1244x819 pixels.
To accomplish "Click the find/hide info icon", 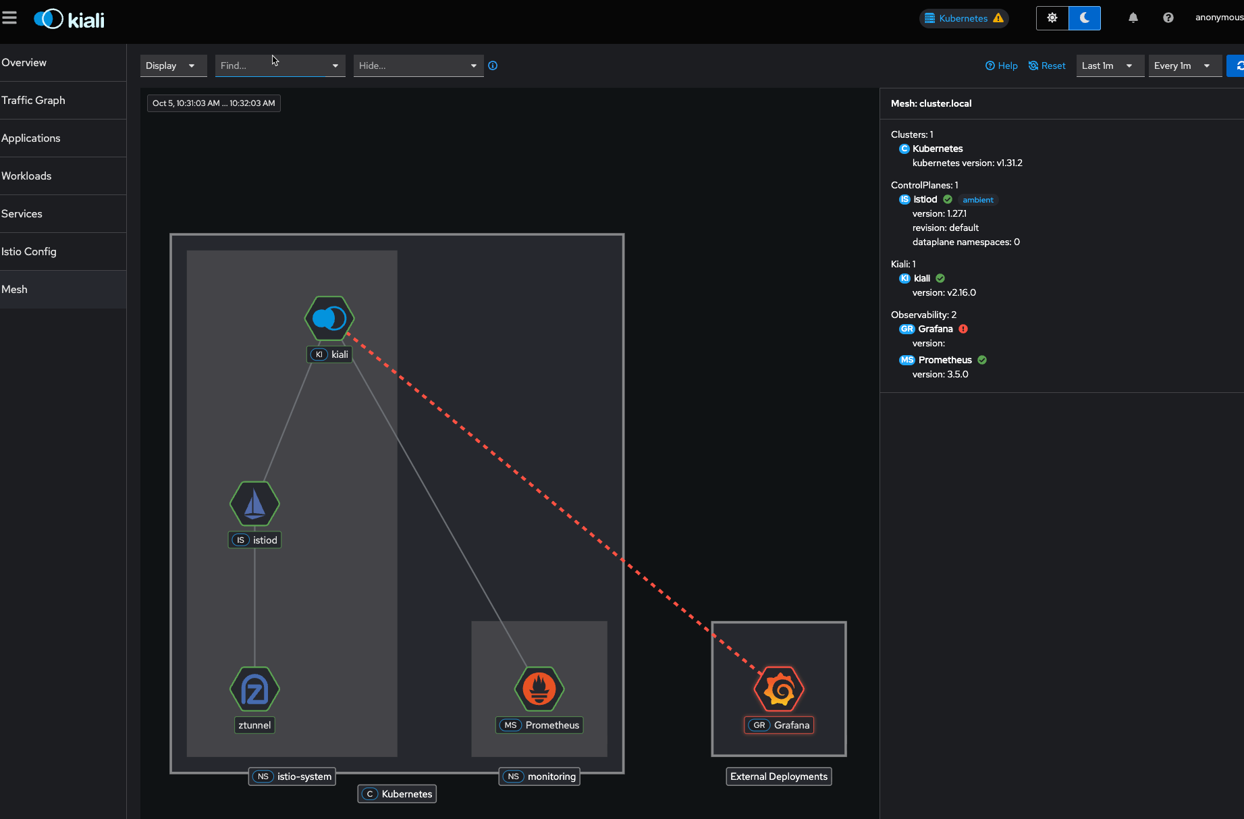I will [493, 65].
